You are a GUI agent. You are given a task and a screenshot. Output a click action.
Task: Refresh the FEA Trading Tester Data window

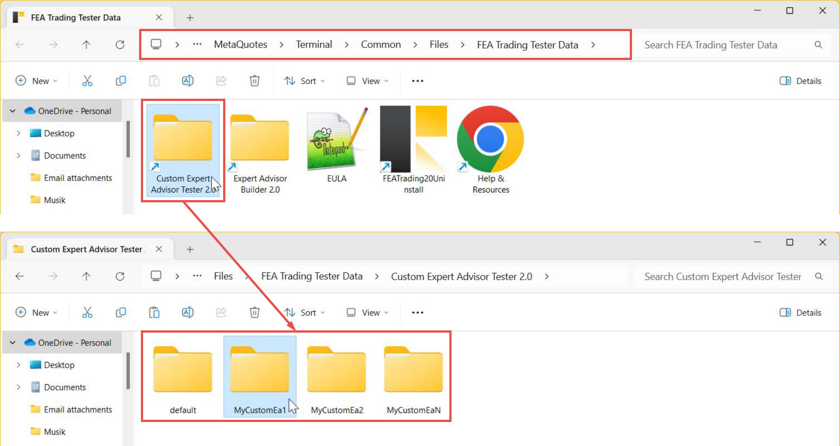[120, 44]
